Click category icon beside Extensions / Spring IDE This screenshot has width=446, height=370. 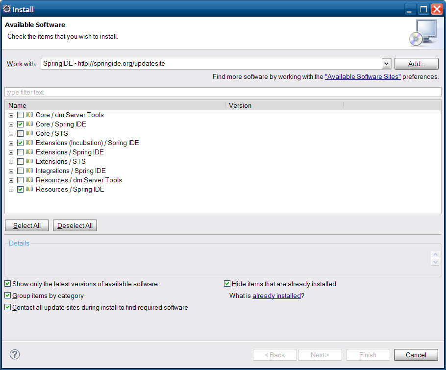click(29, 152)
